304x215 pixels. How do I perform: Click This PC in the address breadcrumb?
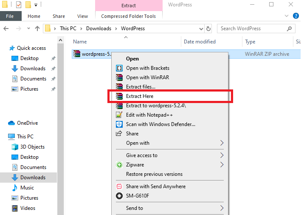pyautogui.click(x=68, y=29)
